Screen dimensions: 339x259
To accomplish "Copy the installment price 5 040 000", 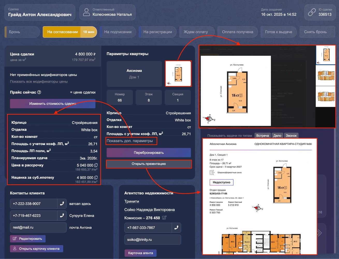I will [96, 165].
